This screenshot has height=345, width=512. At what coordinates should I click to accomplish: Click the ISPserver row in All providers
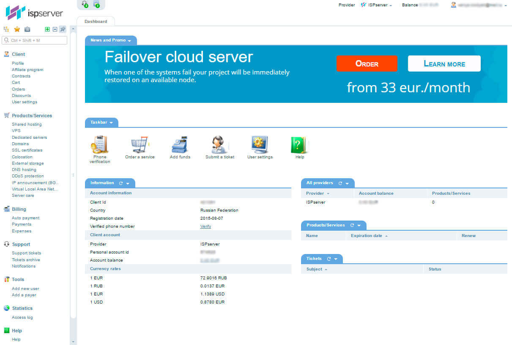(x=404, y=202)
